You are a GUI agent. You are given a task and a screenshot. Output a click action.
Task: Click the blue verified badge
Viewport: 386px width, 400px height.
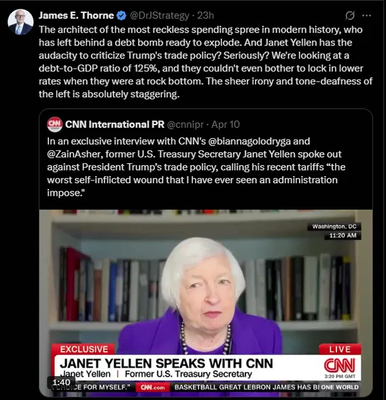121,16
